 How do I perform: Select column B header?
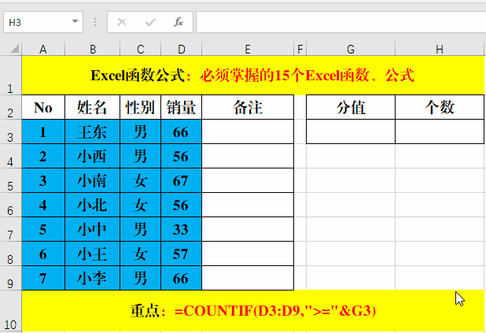tap(92, 49)
